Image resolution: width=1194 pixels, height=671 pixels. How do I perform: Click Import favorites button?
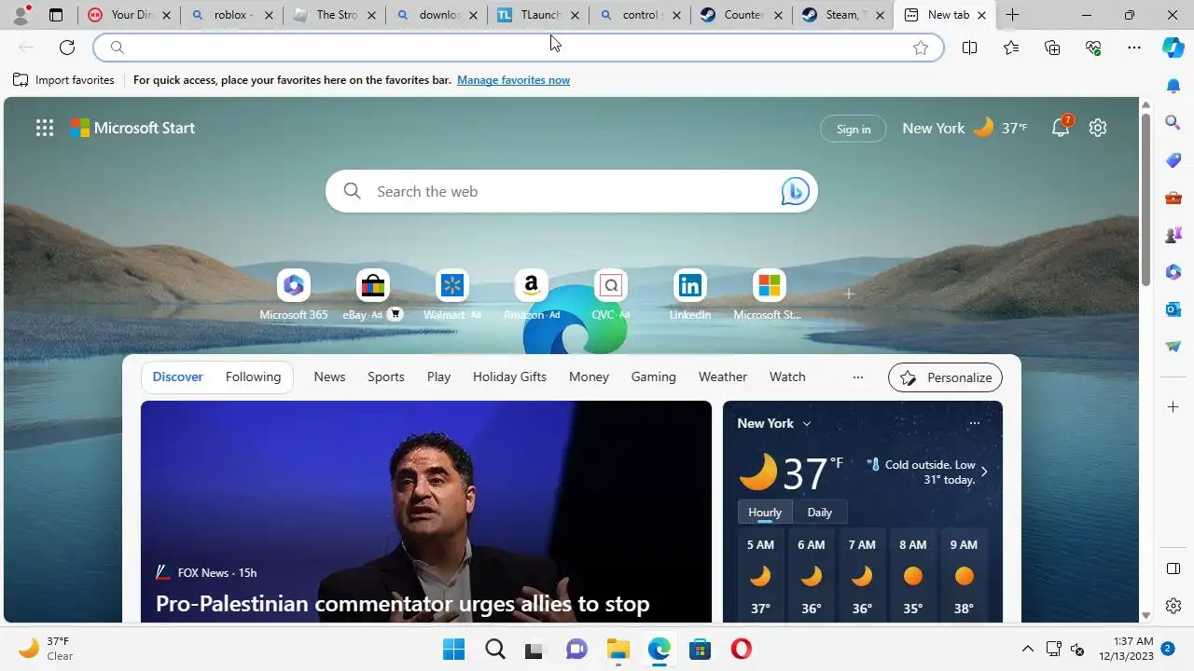tap(63, 80)
